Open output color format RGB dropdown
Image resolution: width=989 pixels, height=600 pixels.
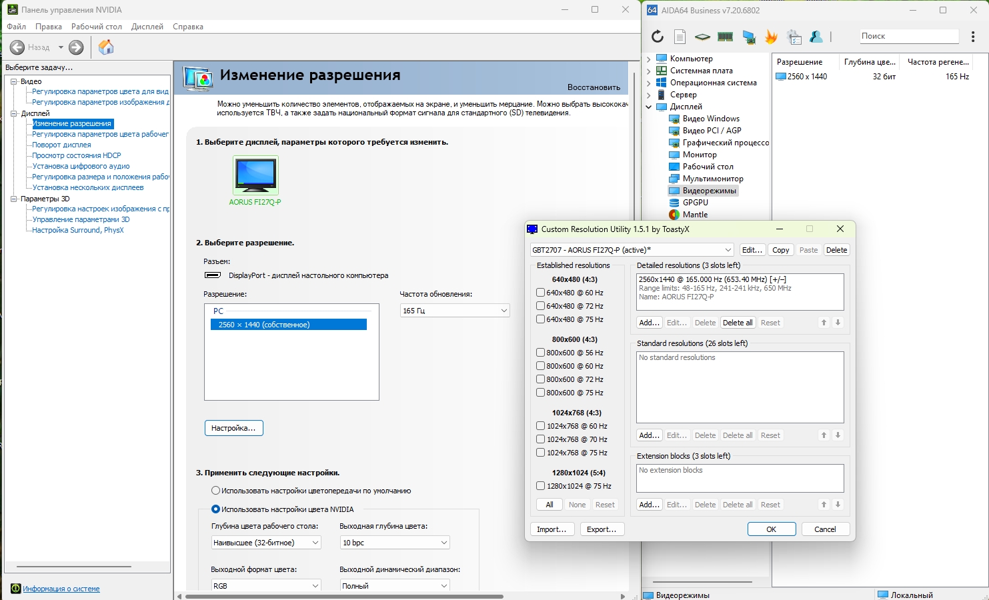click(x=266, y=585)
